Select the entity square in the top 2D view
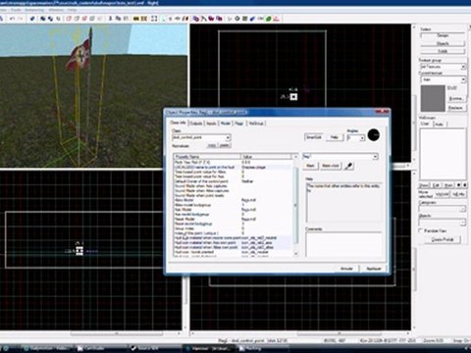The height and width of the screenshot is (353, 471). tap(293, 96)
